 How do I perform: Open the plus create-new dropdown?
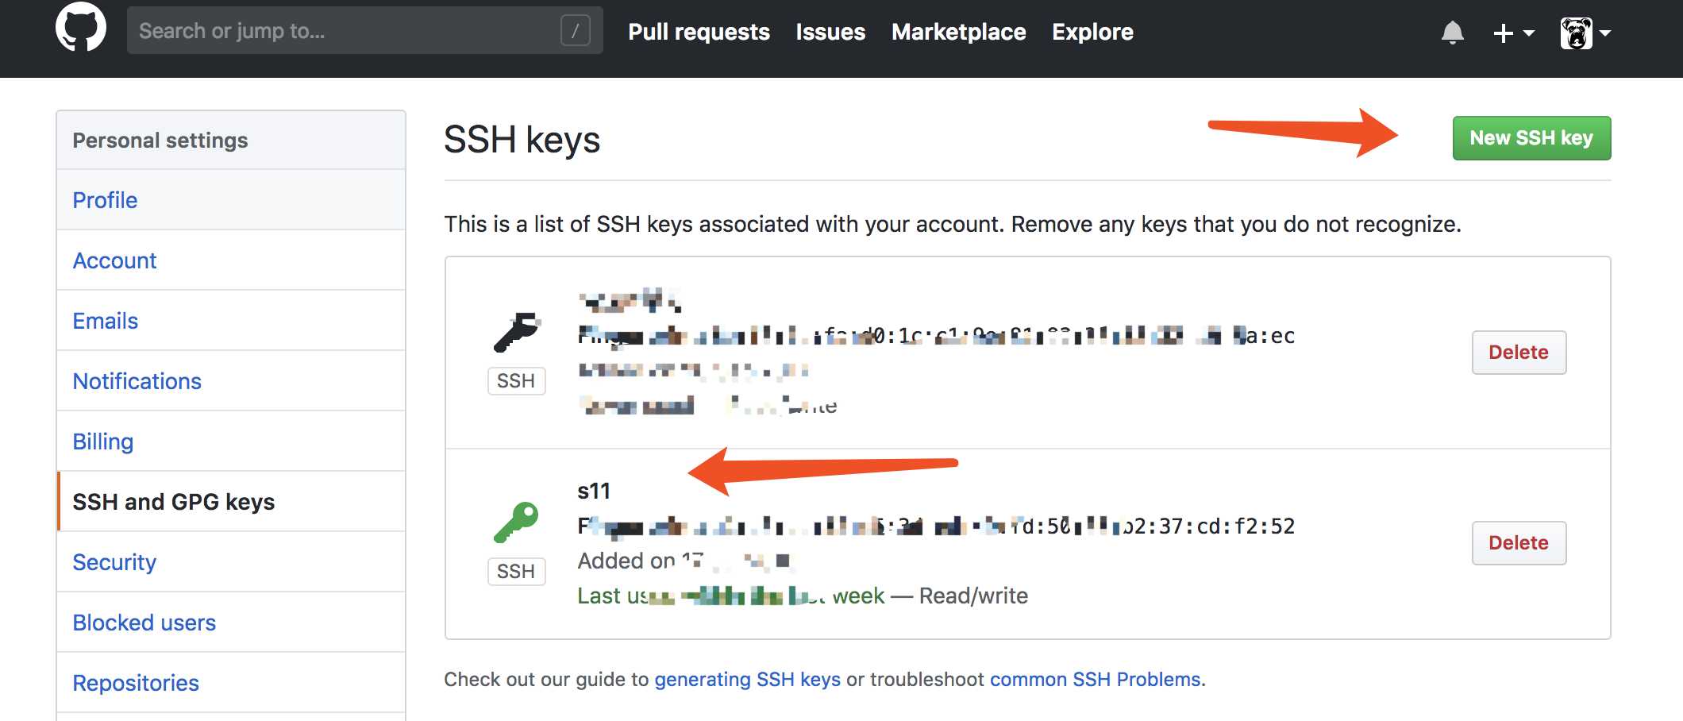(1513, 33)
